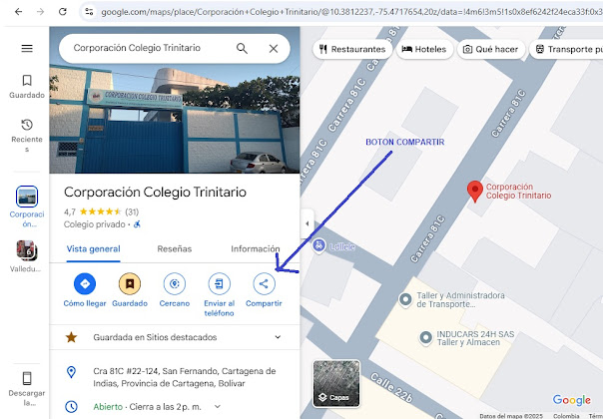
Task: Go back with browser back arrow
Action: [18, 12]
